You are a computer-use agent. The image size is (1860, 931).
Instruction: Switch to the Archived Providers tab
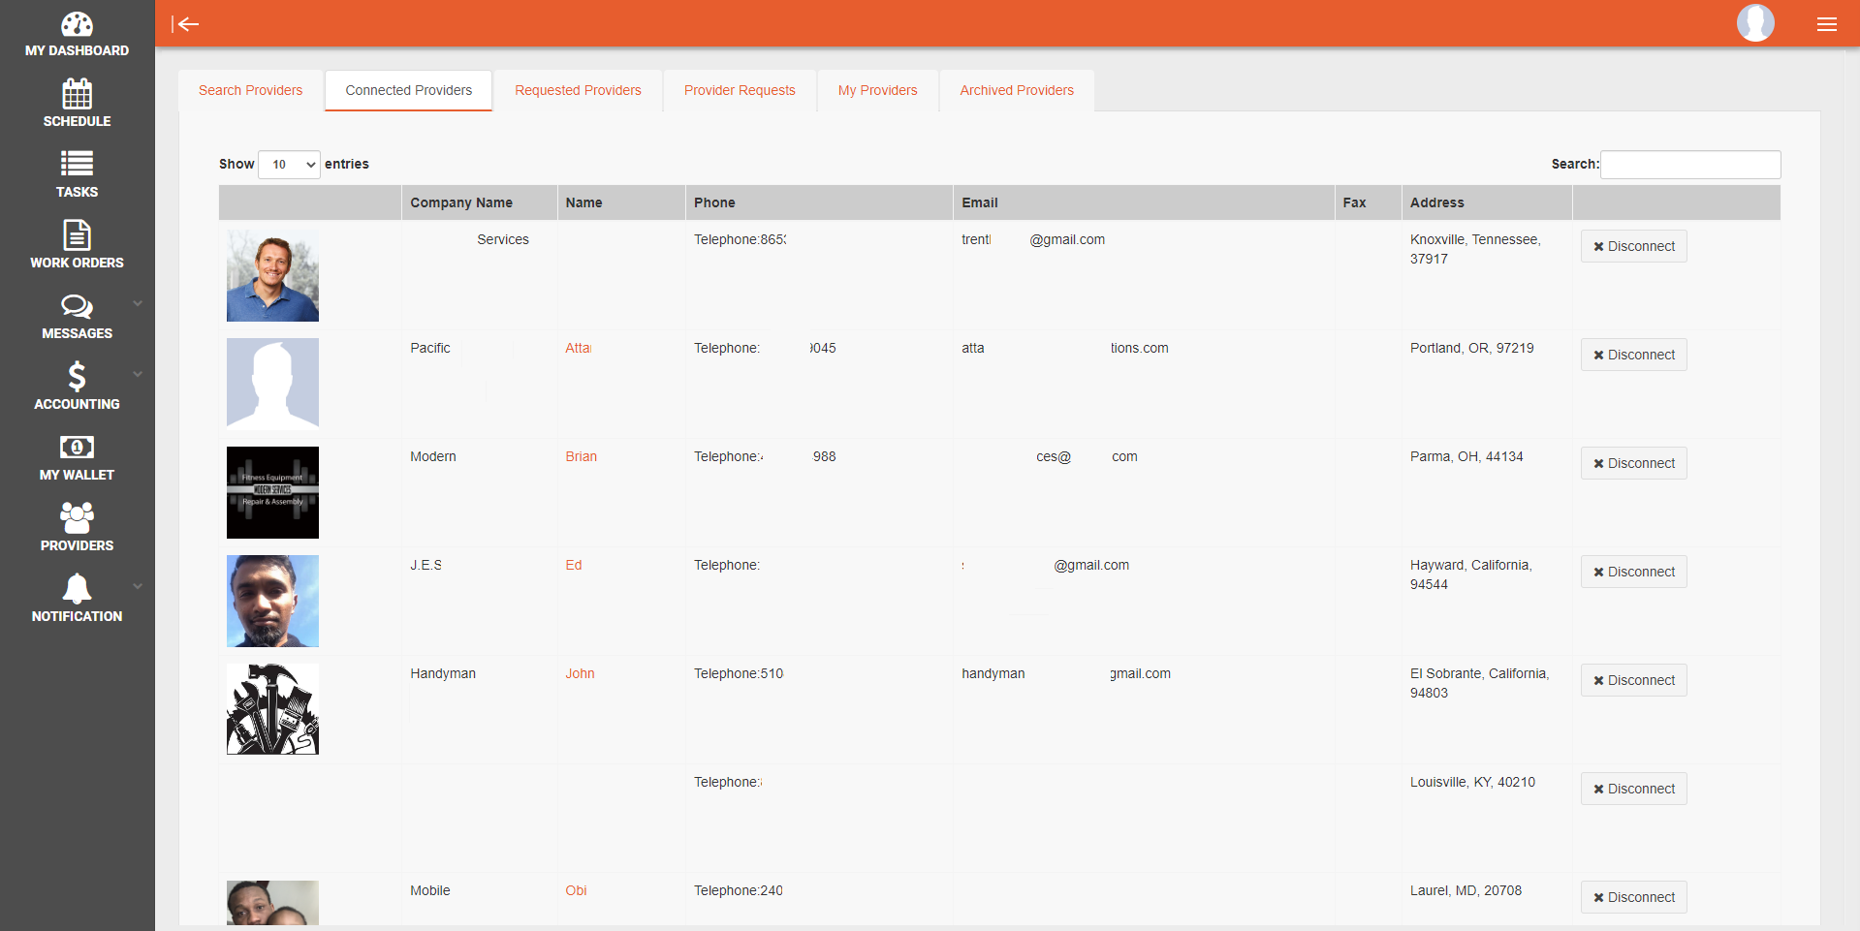coord(1016,90)
